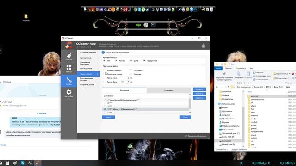Click the Закрепить на панели pin icon in Explorer
The image size is (296, 166).
coord(224,74)
